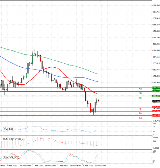Select the 151.540 price tag
The image size is (160, 168).
(156, 88)
